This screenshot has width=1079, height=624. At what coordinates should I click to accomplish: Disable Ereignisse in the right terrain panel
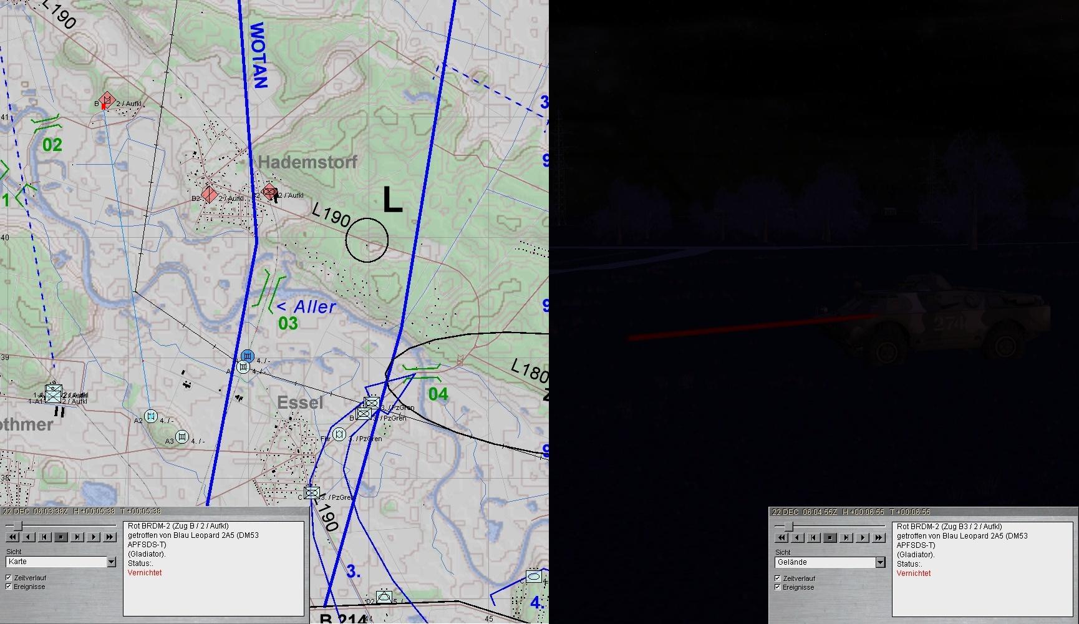pos(778,587)
